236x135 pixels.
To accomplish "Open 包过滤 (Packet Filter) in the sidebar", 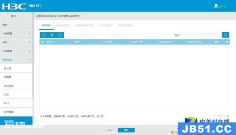I will coord(16,68).
